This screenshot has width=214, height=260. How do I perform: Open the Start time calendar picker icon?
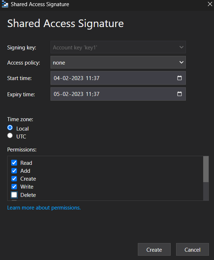click(179, 78)
